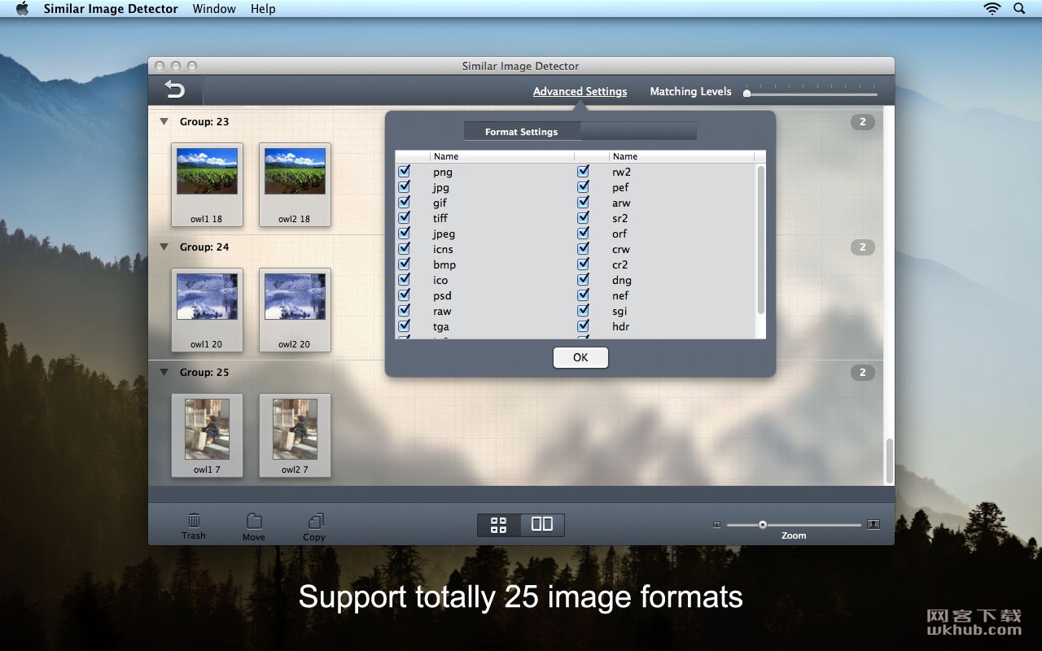Screen dimensions: 1042x651
Task: Click the Zoom slider handle
Action: coord(763,525)
